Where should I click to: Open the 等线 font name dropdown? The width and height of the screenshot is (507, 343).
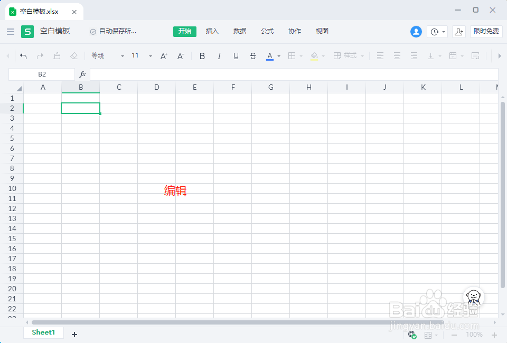point(108,56)
